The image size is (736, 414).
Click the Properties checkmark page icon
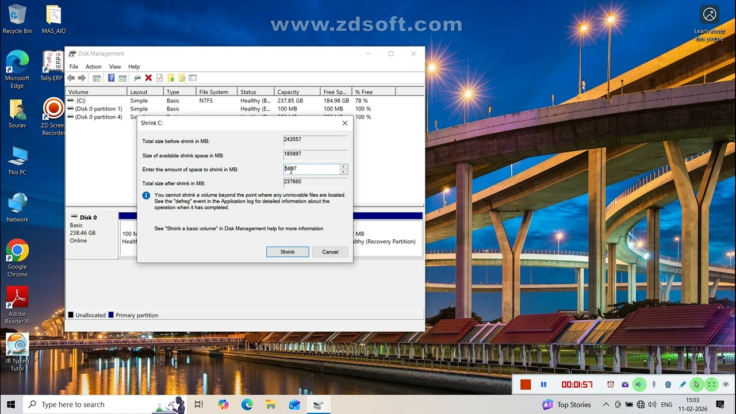[x=159, y=78]
